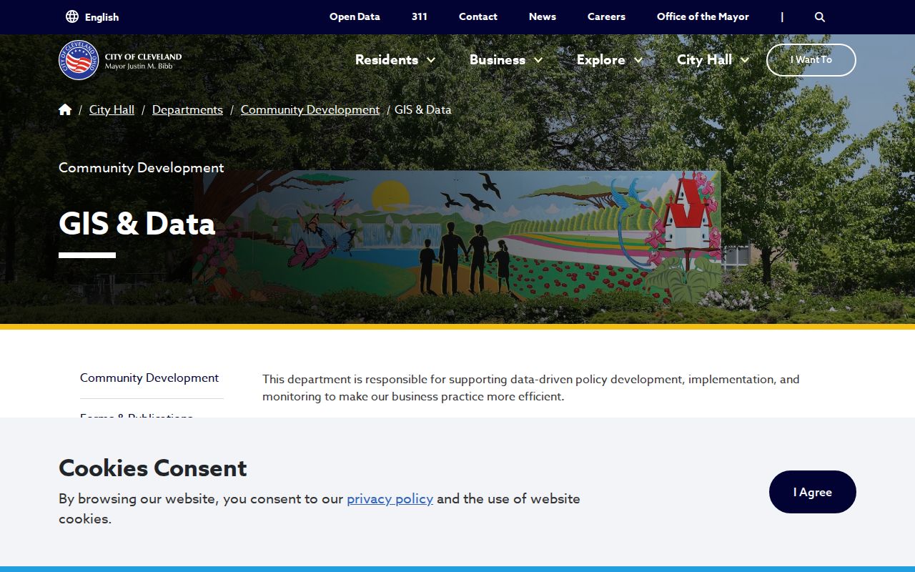Open the City Hall main menu
Screen dimensions: 915x572
coord(704,59)
